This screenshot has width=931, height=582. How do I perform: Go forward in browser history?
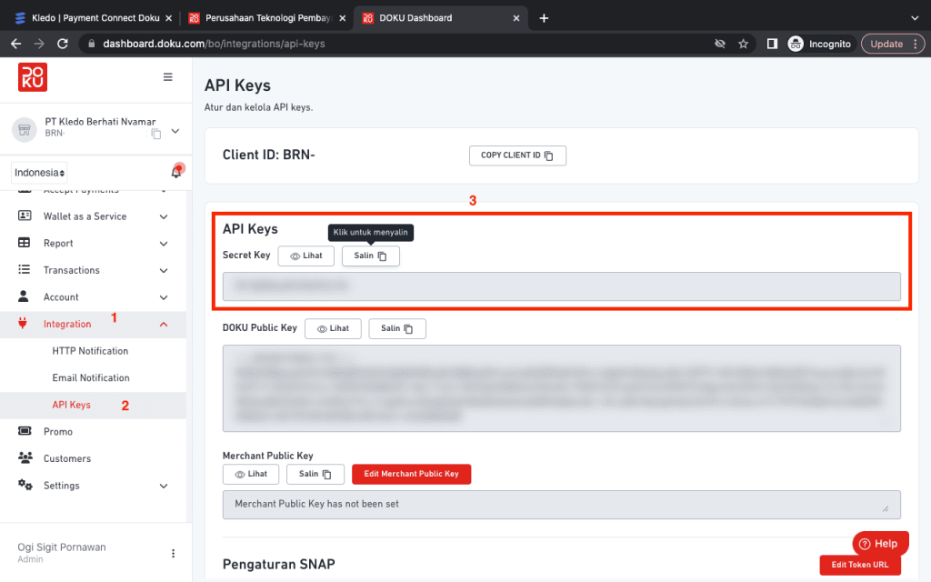pos(39,44)
